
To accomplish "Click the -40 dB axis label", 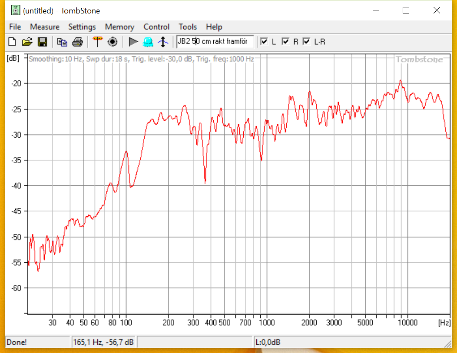I will point(17,185).
